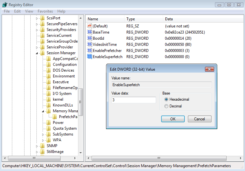Image resolution: width=245 pixels, height=171 pixels.
Task: Click the SecurityProviders folder icon
Action: (42, 30)
